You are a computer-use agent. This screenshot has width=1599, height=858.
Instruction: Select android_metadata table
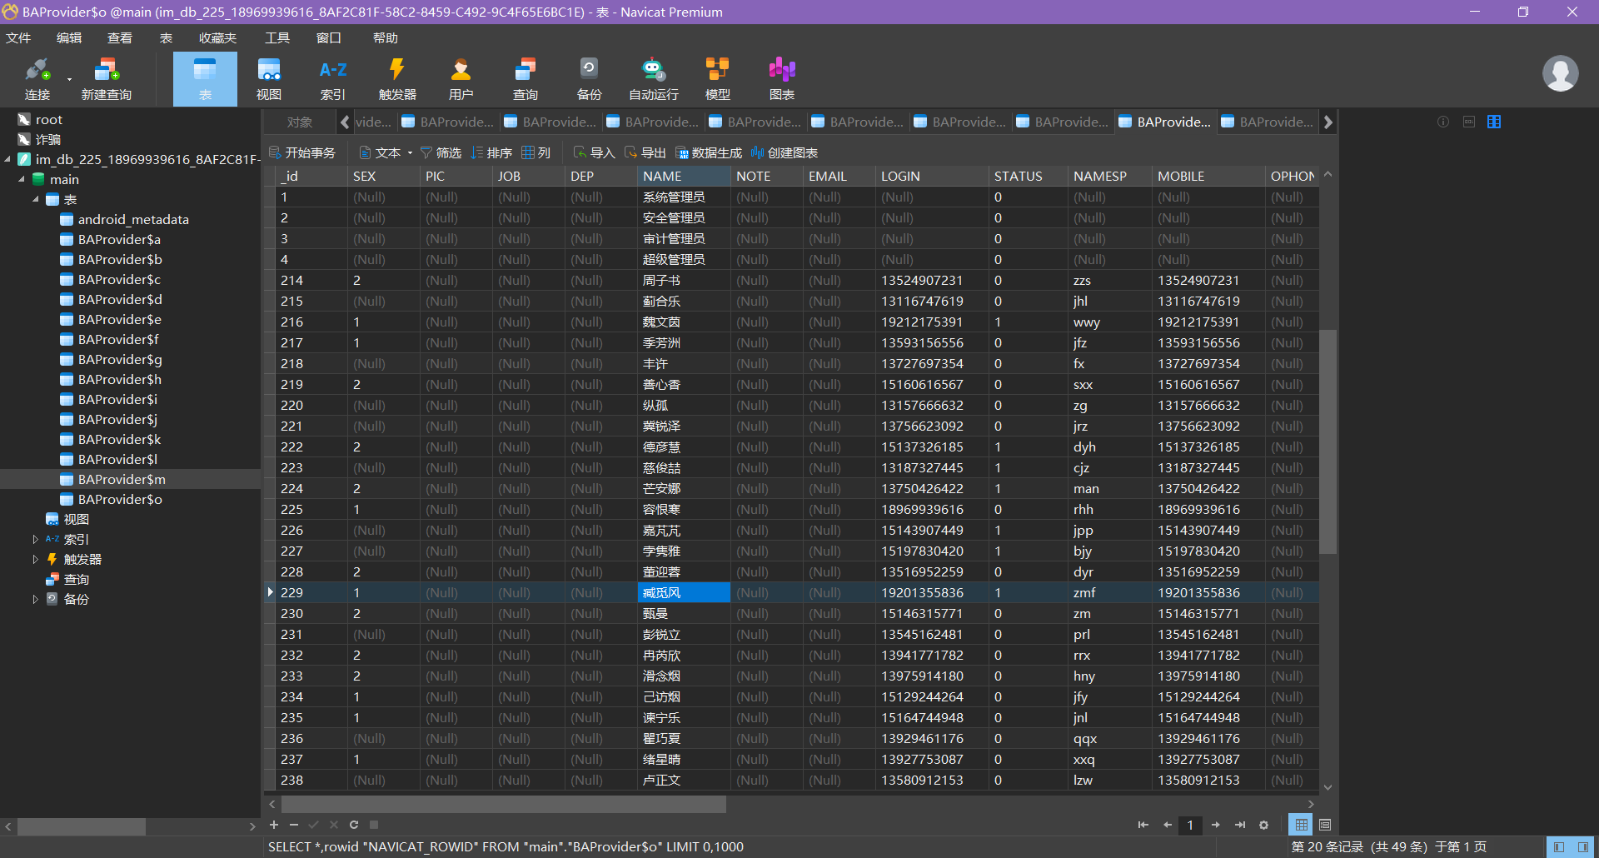click(133, 219)
